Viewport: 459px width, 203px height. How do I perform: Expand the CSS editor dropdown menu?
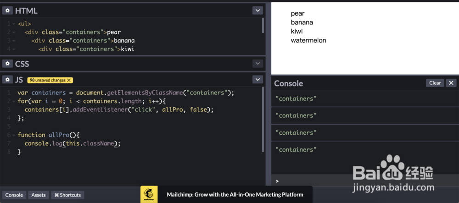pyautogui.click(x=257, y=64)
